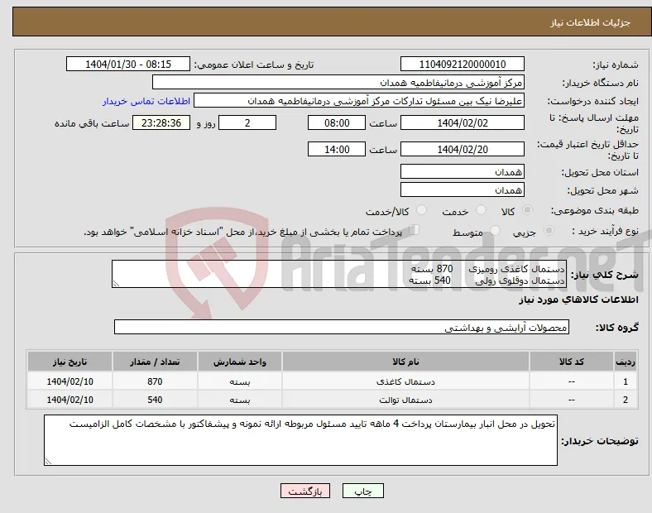Select the جزیی purchase type radio
652x513 pixels.
coord(549,231)
